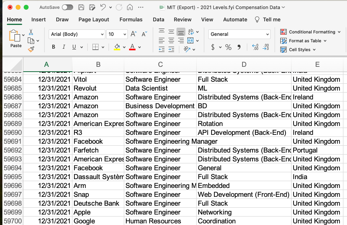Viewport: 347px width, 225px height.
Task: Open the General number format dropdown
Action: 239,34
